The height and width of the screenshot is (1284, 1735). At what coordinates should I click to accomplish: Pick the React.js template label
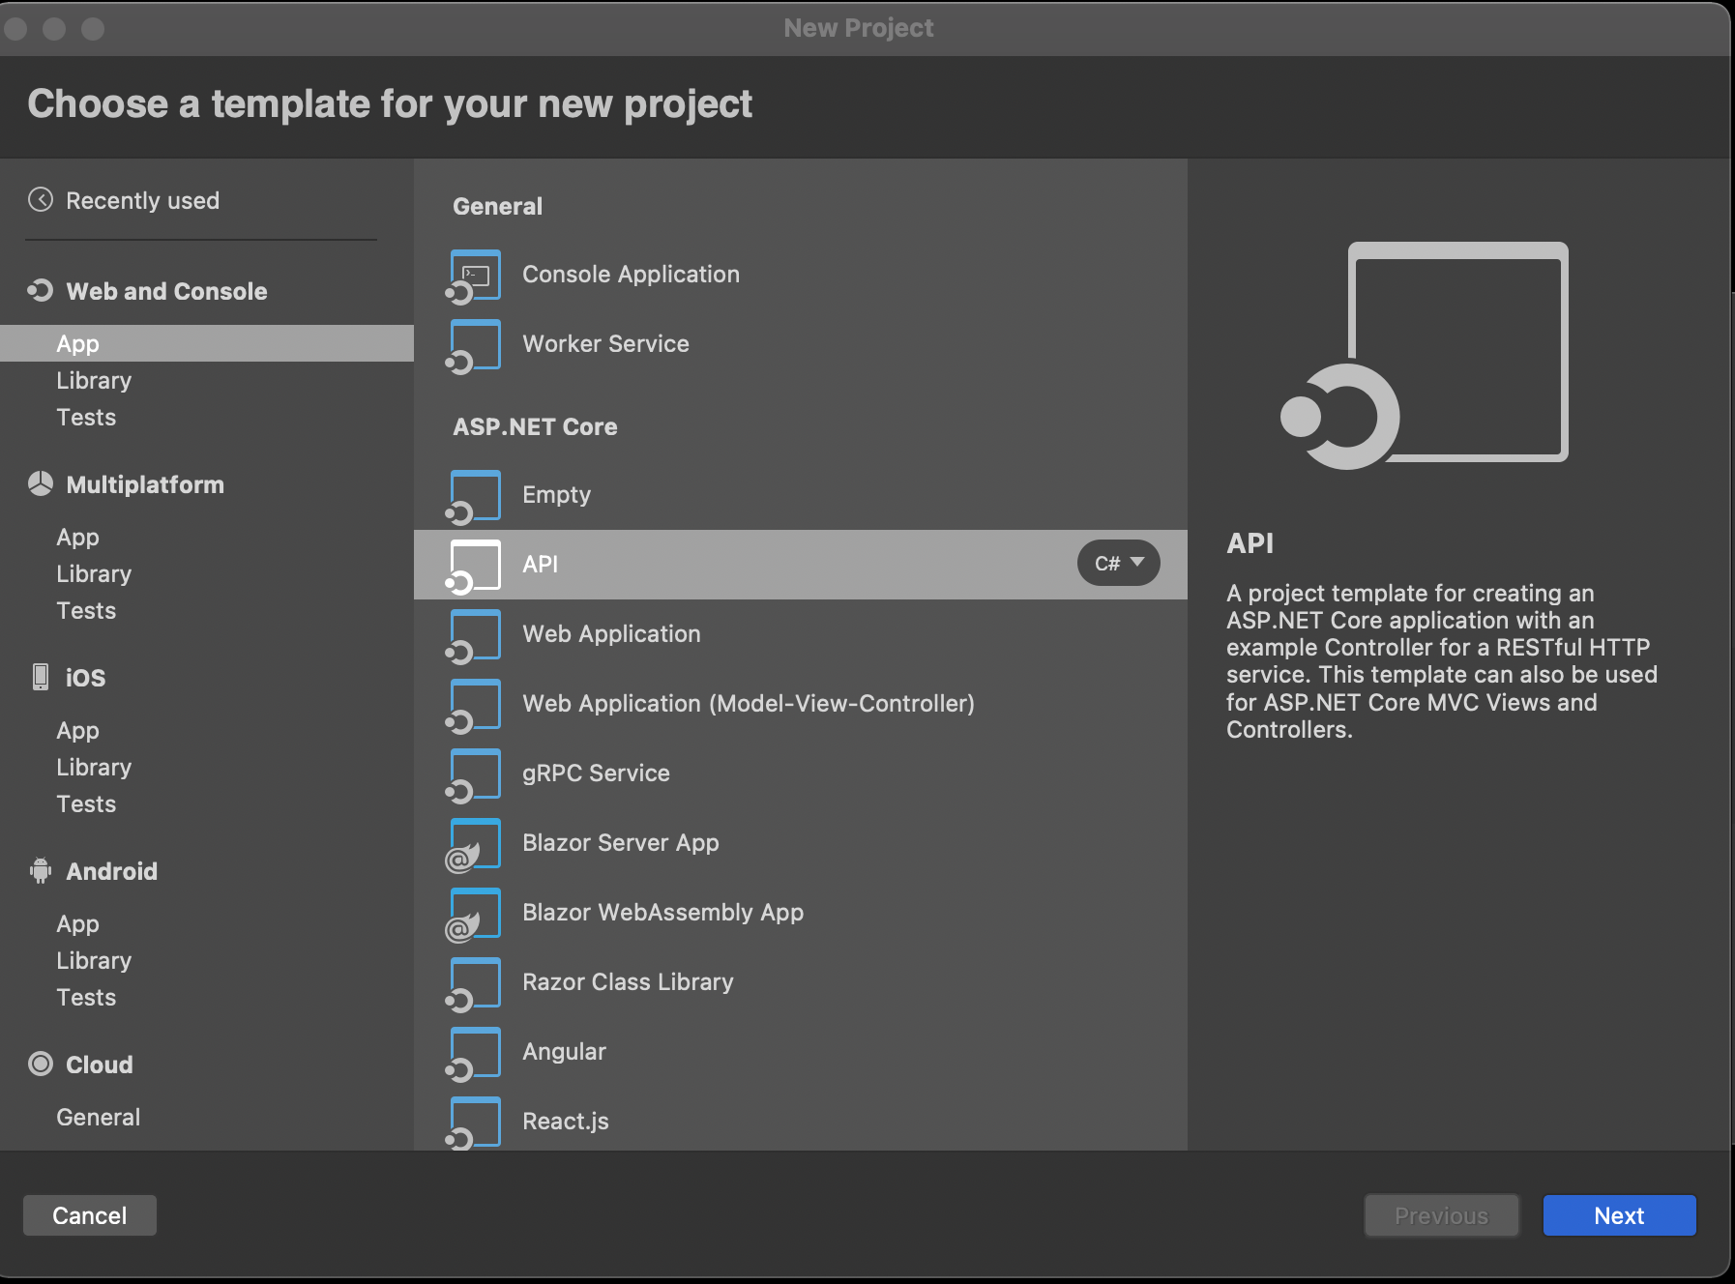[566, 1122]
